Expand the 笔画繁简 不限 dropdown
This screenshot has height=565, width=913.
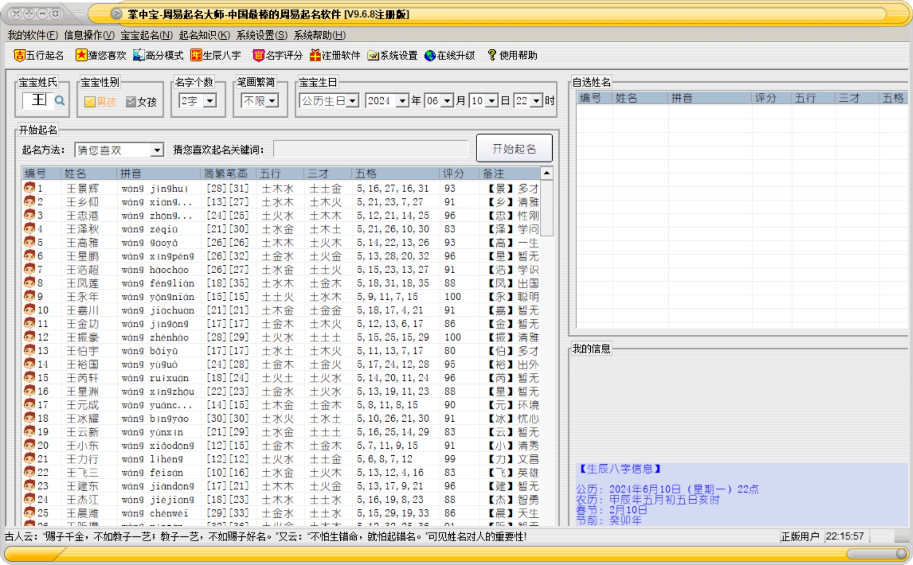click(272, 101)
